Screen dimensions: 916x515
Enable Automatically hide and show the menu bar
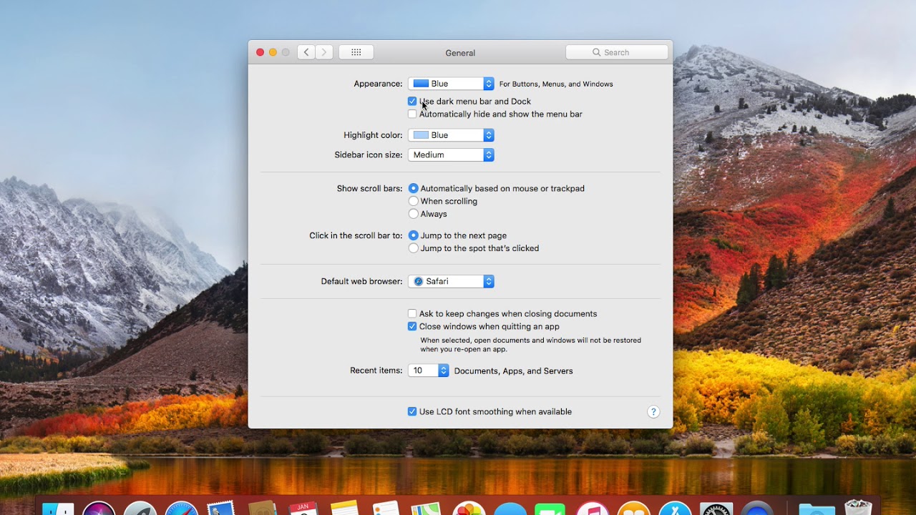coord(412,114)
